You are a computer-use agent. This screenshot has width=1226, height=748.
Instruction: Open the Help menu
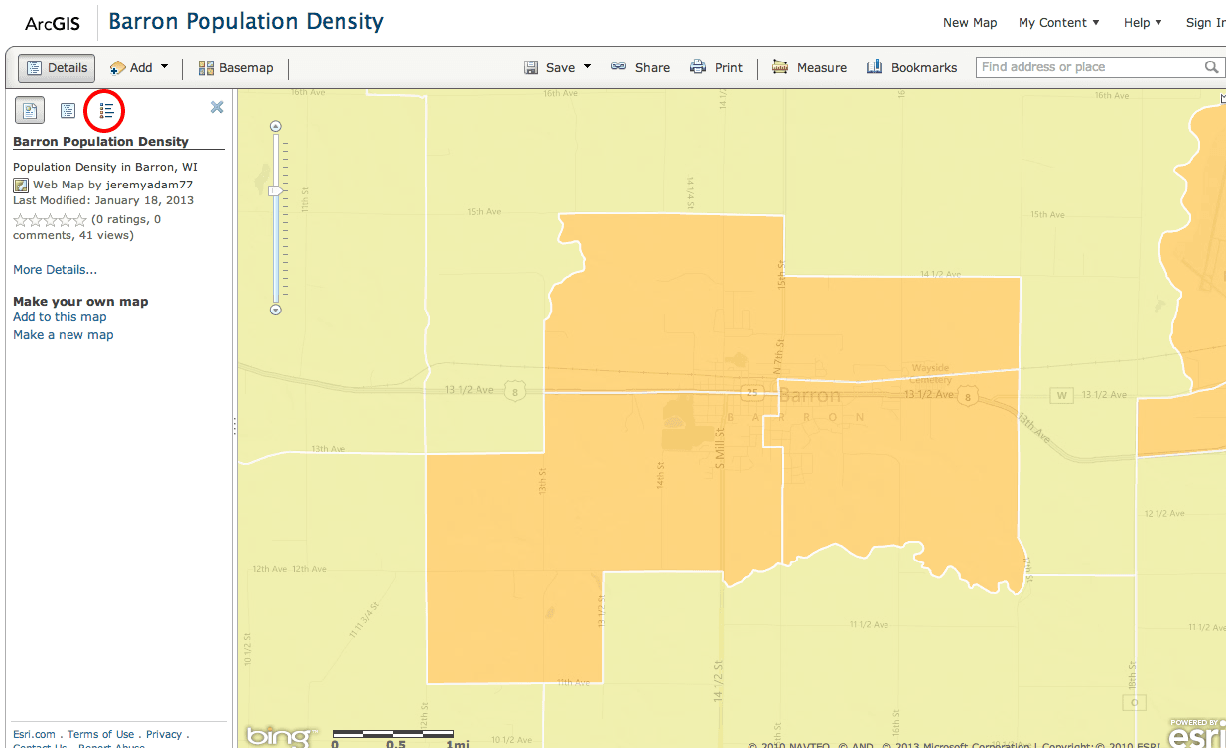point(1143,22)
